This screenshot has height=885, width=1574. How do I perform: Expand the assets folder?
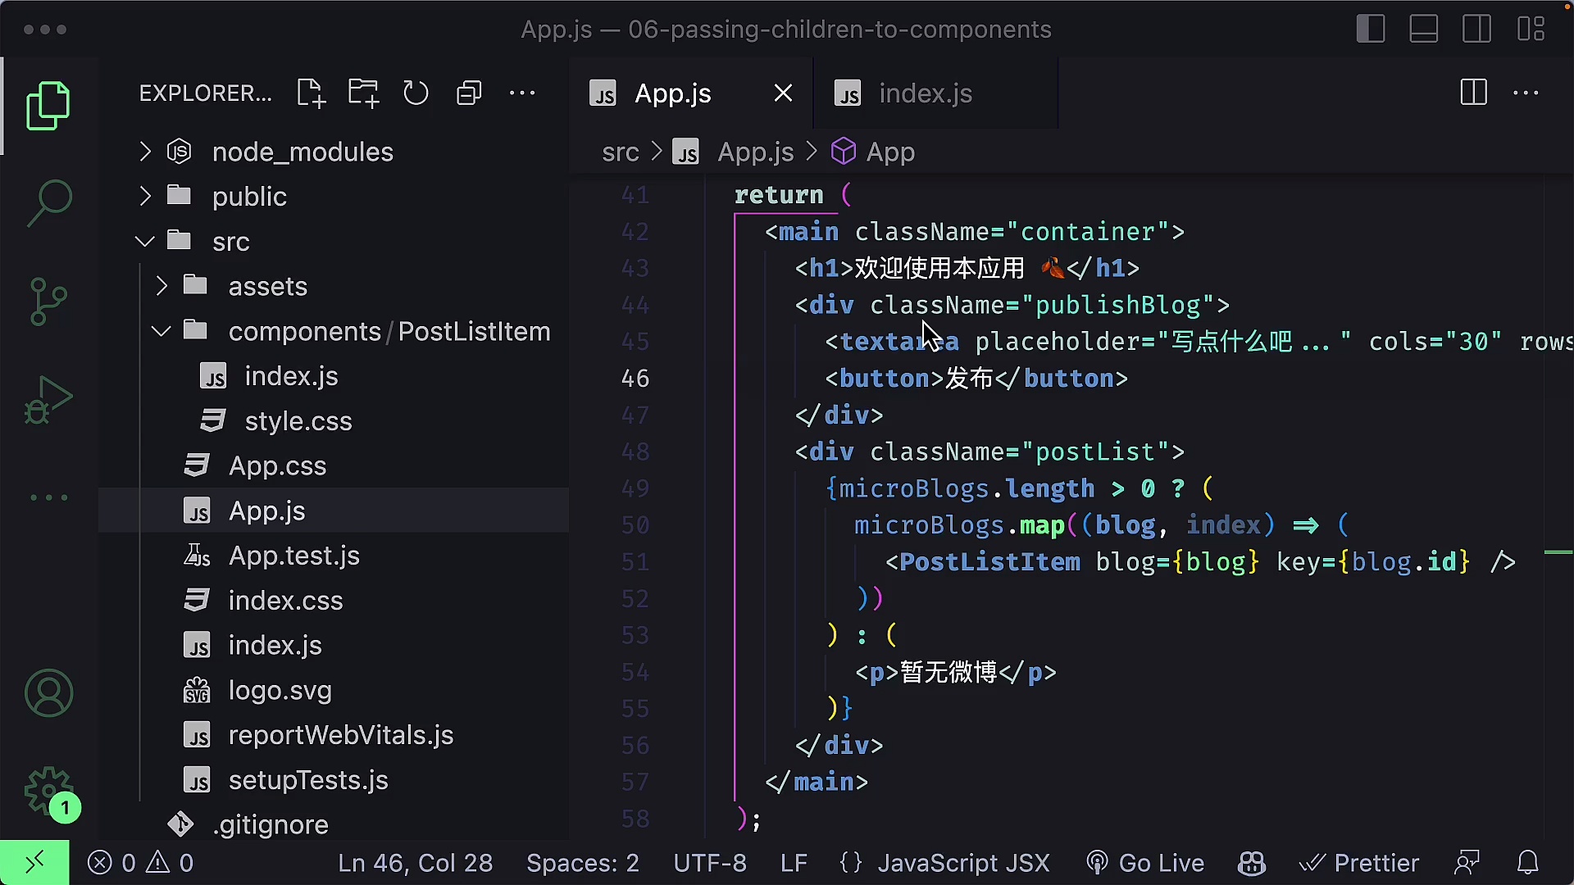click(334, 286)
